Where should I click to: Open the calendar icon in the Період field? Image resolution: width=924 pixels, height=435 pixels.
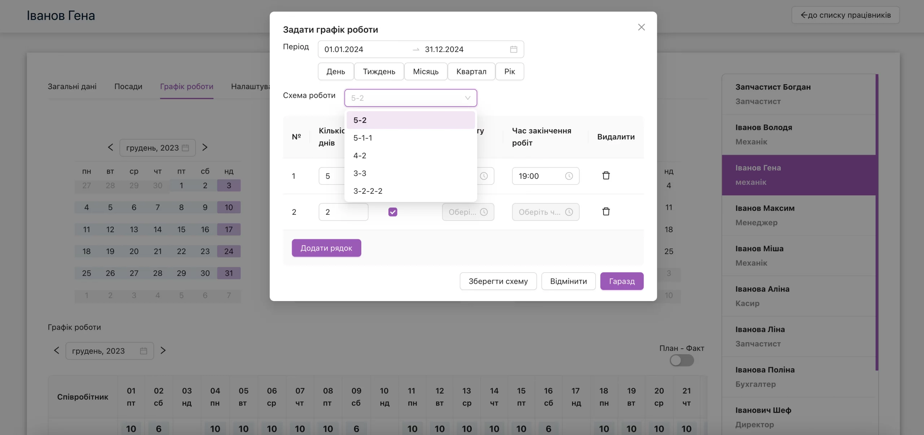[x=514, y=49]
